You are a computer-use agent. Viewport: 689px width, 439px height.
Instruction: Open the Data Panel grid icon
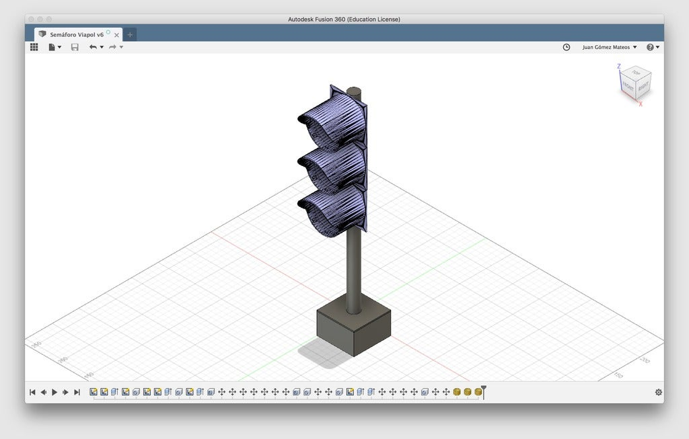click(34, 47)
